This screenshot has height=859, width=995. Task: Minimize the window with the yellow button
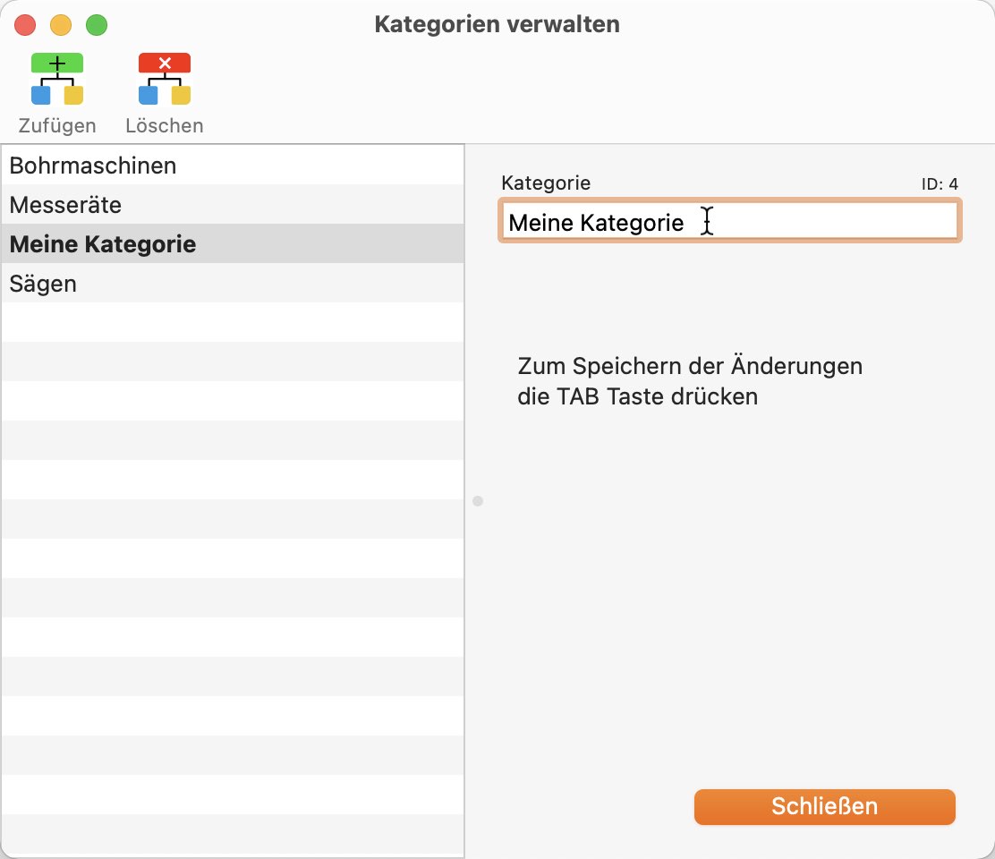coord(61,25)
